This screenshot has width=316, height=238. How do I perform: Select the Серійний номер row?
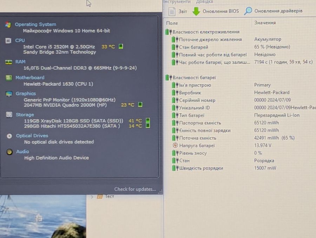[243, 100]
